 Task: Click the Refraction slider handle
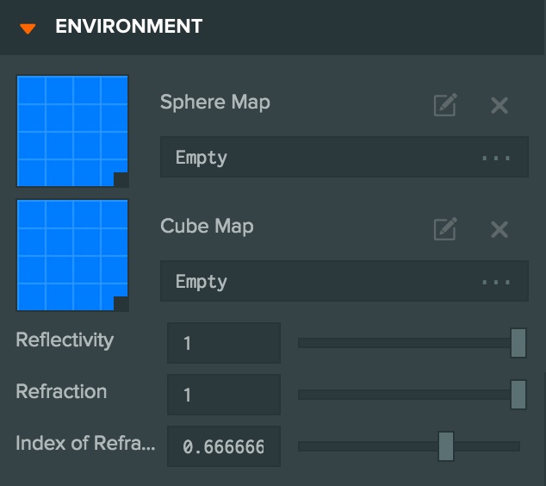point(518,395)
